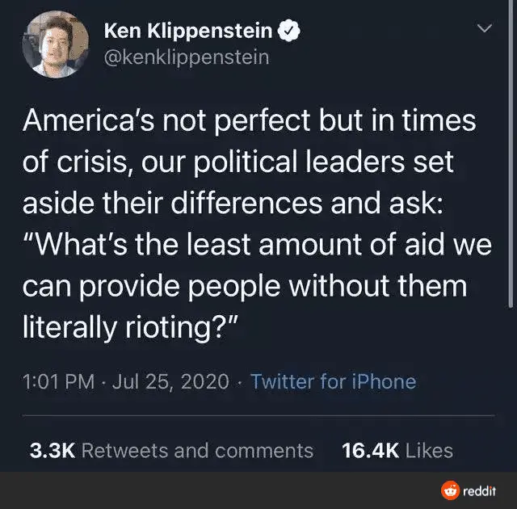Click the "America's not perfect" opening line
Screen dimensions: 517x509
249,122
